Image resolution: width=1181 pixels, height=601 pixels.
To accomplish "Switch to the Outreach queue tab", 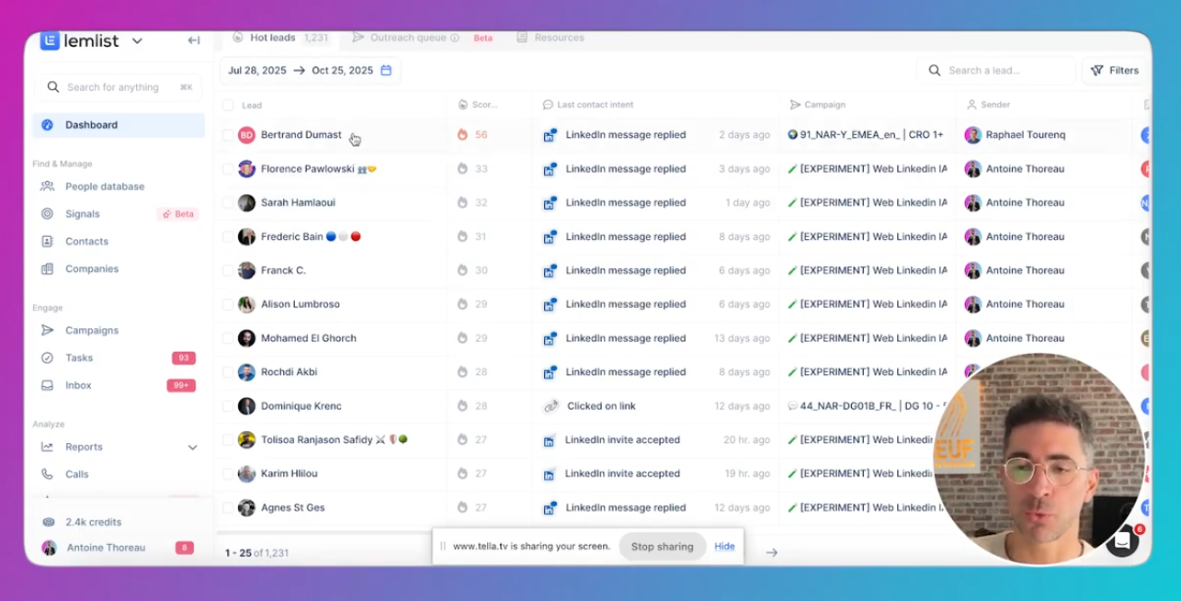I will tap(408, 38).
